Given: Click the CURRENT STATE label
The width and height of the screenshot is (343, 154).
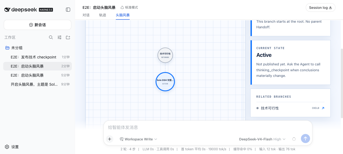Looking at the screenshot, I should [270, 48].
